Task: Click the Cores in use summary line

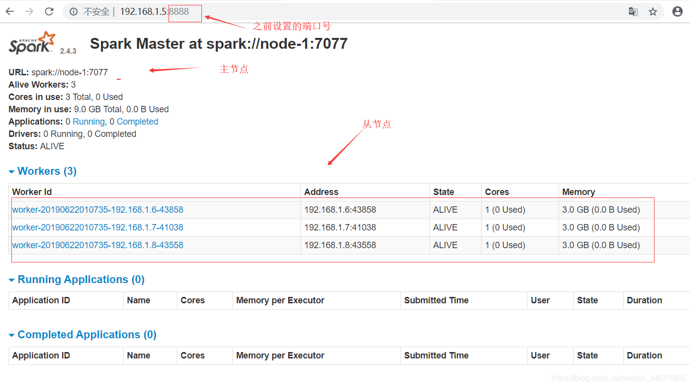Action: tap(66, 97)
